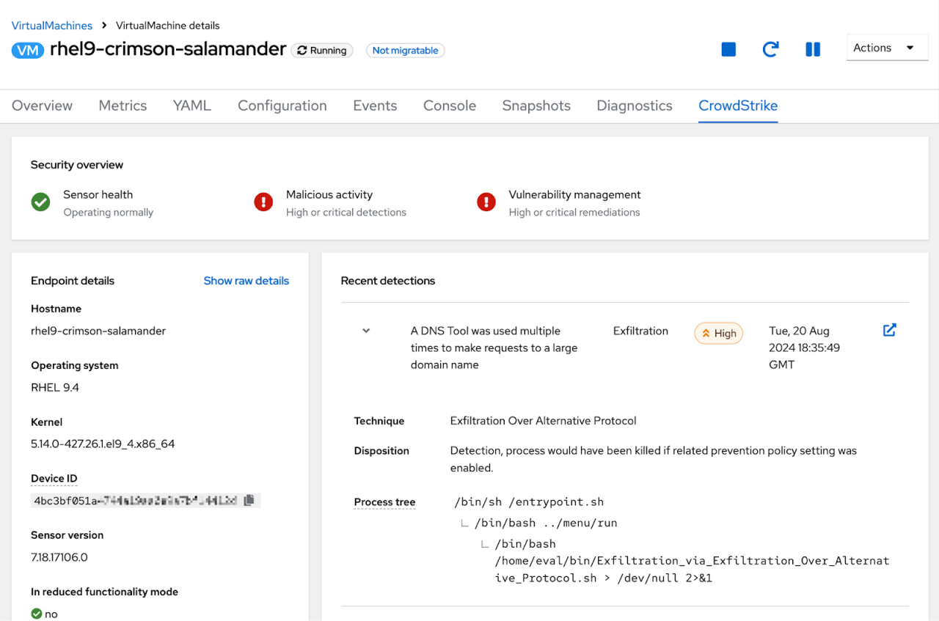Stop the virtual machine with the square icon
The height and width of the screenshot is (621, 939).
pyautogui.click(x=728, y=49)
